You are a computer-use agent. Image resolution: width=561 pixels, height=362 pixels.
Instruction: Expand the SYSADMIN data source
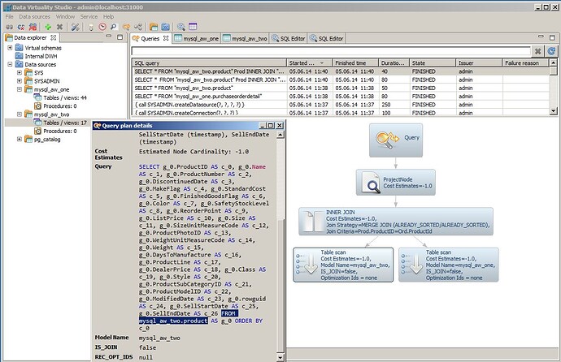point(20,81)
